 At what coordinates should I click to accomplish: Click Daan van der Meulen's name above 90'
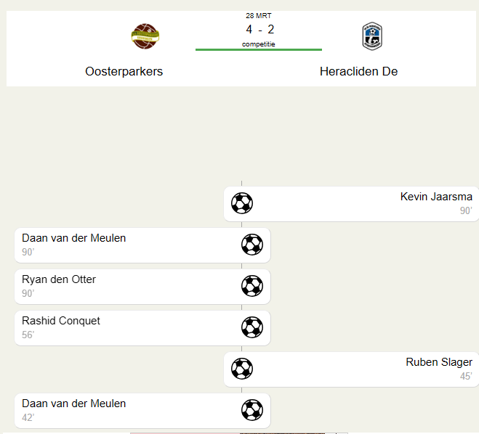pos(73,238)
